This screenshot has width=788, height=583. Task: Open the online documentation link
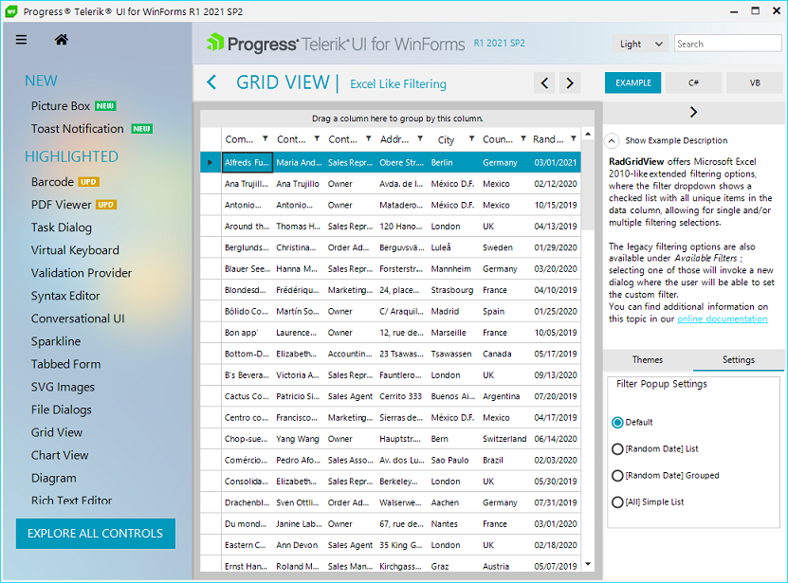(723, 319)
